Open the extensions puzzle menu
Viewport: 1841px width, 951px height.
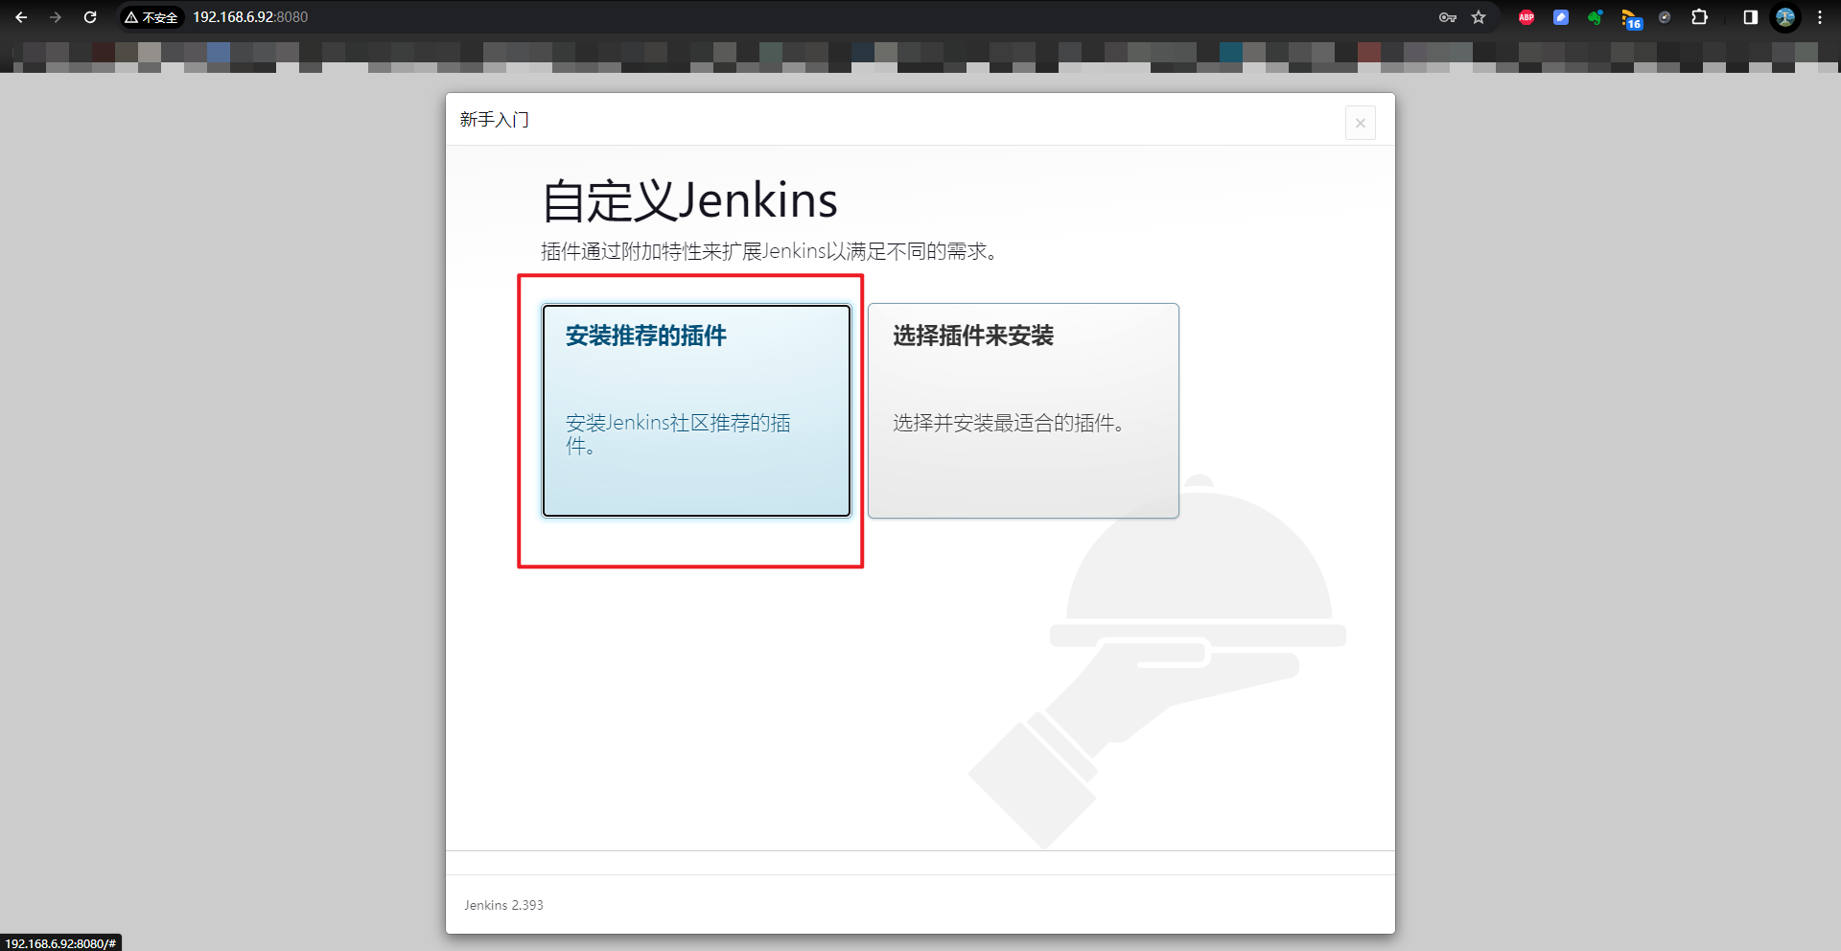tap(1699, 17)
